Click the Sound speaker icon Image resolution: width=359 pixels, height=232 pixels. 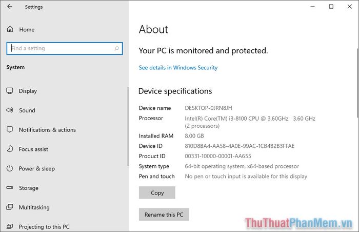[x=10, y=110]
